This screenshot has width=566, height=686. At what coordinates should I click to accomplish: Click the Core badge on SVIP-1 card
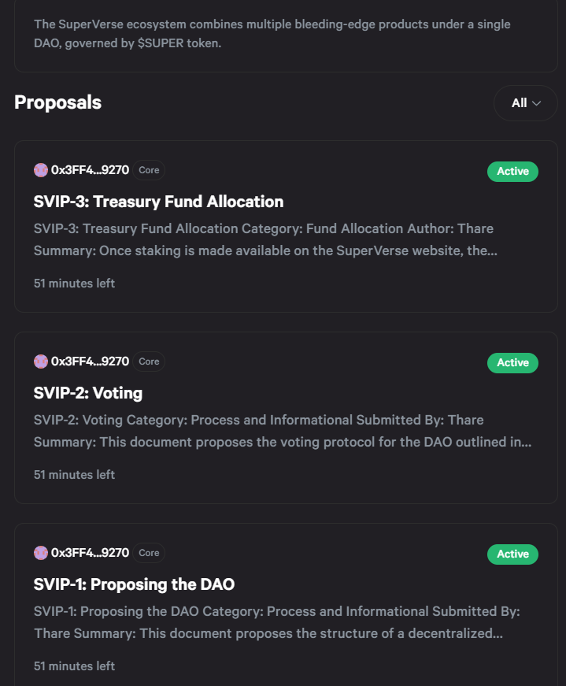[x=149, y=553]
